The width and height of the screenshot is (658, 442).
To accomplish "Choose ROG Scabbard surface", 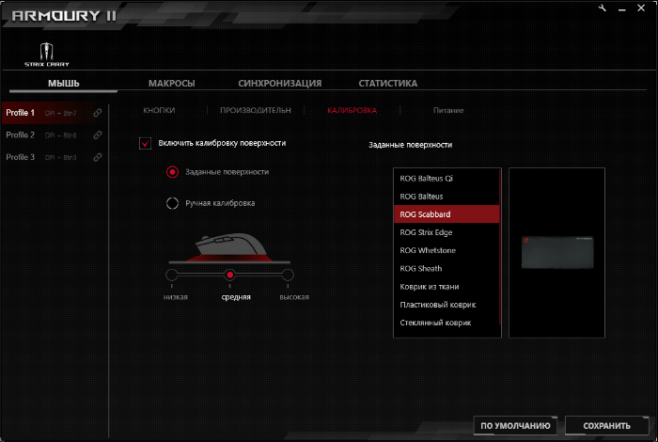I will pos(446,214).
